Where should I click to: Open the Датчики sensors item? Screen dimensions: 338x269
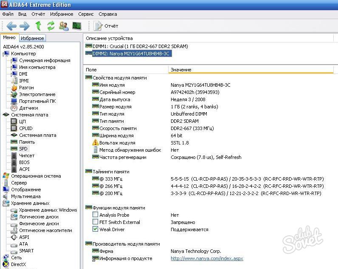click(x=28, y=108)
